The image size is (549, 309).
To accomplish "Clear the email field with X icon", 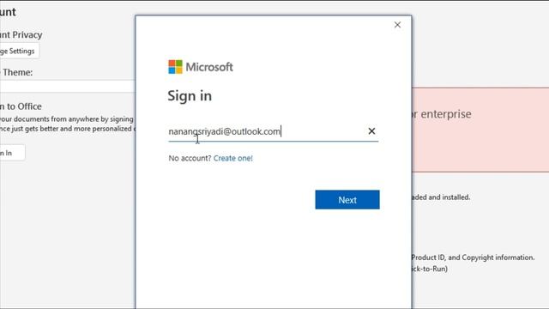I will coord(371,131).
